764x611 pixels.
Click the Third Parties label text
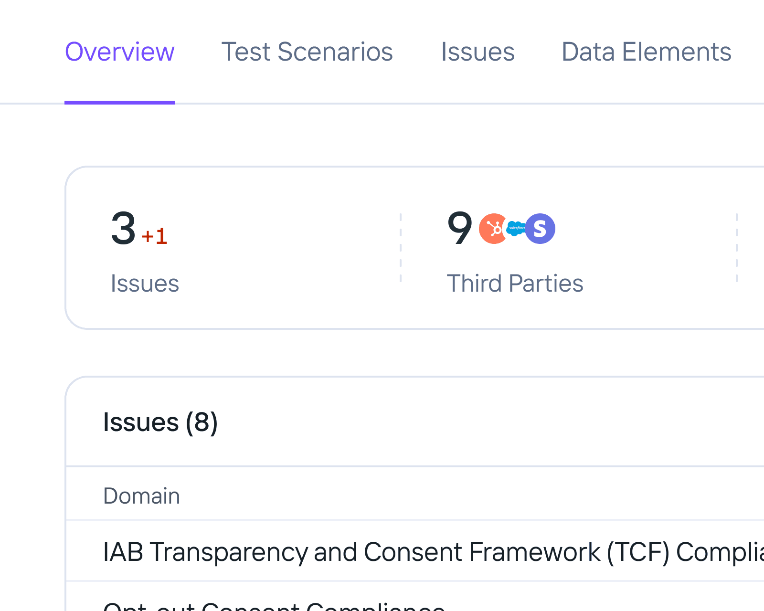pos(516,283)
